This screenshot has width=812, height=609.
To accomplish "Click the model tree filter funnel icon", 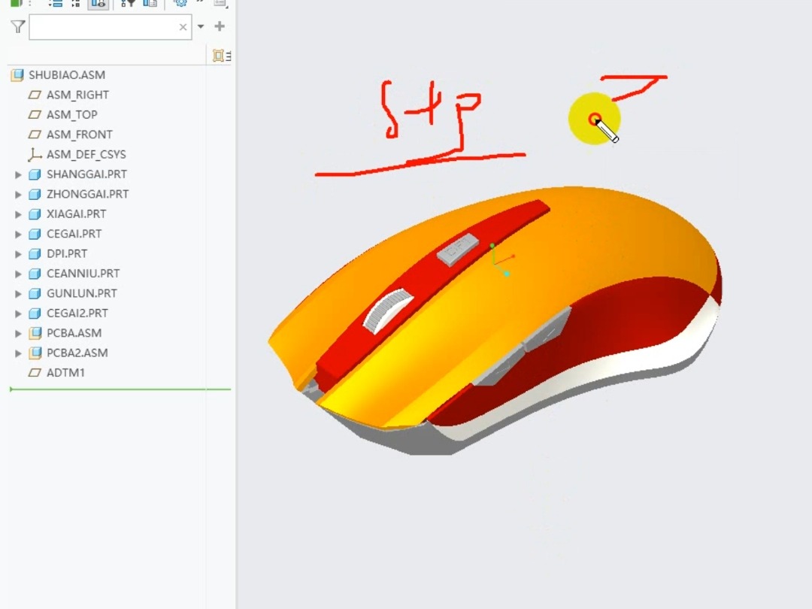I will pyautogui.click(x=18, y=27).
